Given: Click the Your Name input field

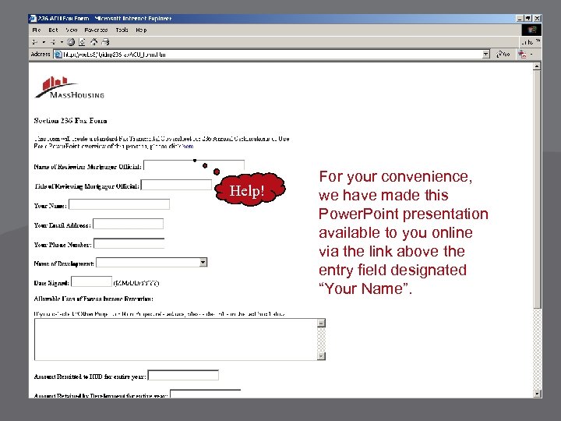Looking at the screenshot, I should tap(119, 204).
